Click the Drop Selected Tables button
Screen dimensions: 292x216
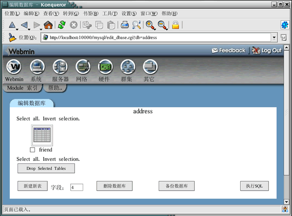click(x=46, y=168)
